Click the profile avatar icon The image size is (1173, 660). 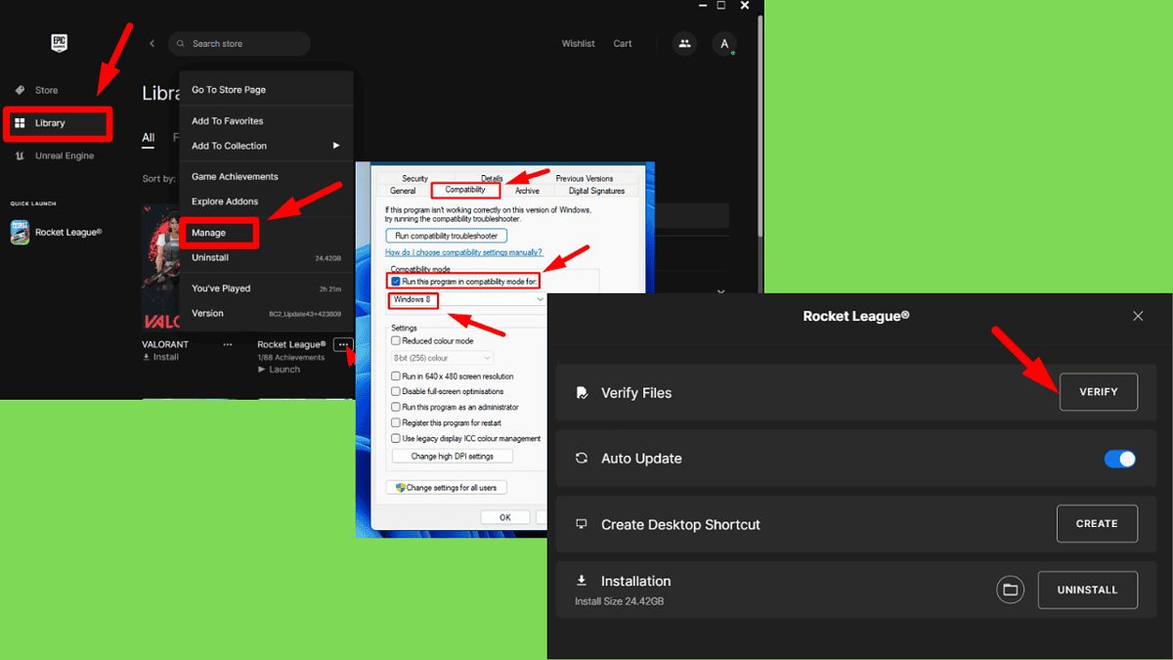coord(724,43)
